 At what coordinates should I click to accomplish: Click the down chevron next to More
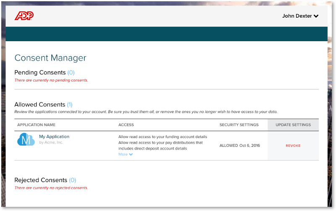point(131,154)
